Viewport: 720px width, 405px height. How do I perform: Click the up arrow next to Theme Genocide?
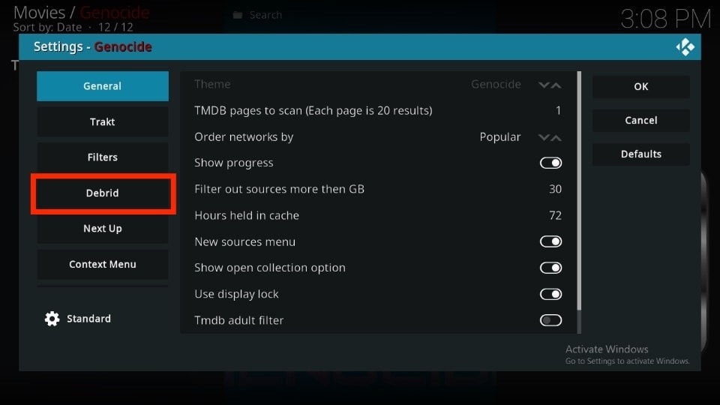[556, 85]
